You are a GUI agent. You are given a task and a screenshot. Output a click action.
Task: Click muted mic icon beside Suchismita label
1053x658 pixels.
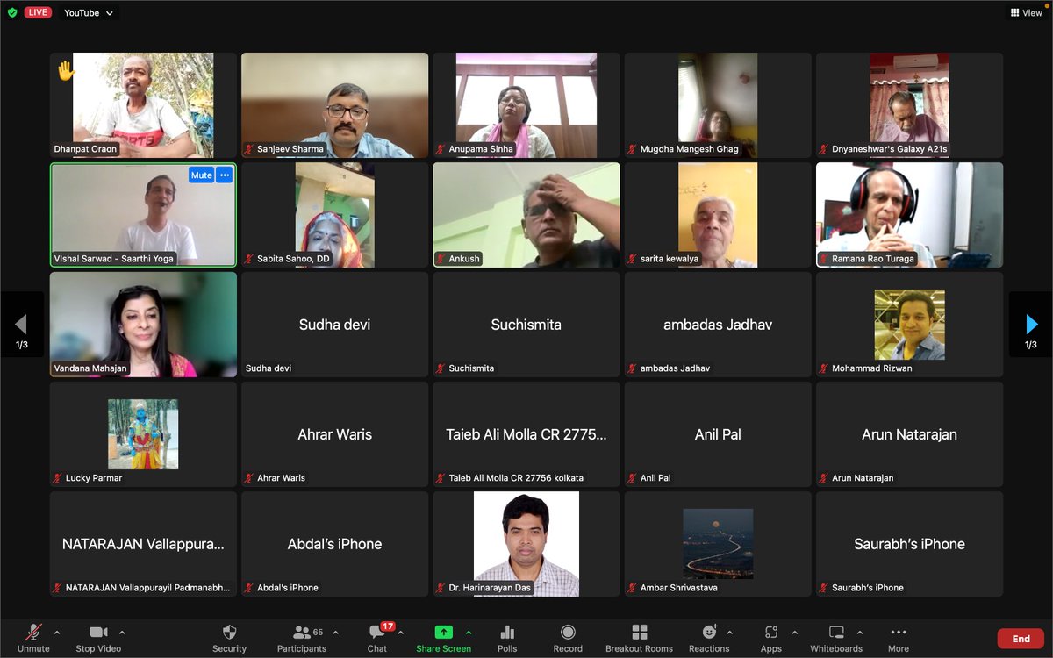(441, 368)
